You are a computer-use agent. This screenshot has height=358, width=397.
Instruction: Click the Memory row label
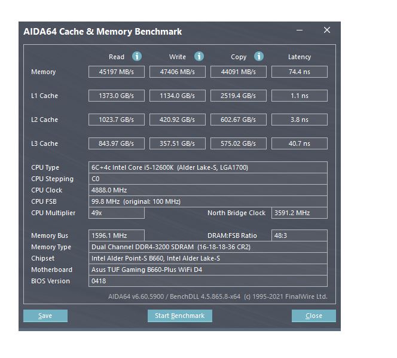coord(44,72)
